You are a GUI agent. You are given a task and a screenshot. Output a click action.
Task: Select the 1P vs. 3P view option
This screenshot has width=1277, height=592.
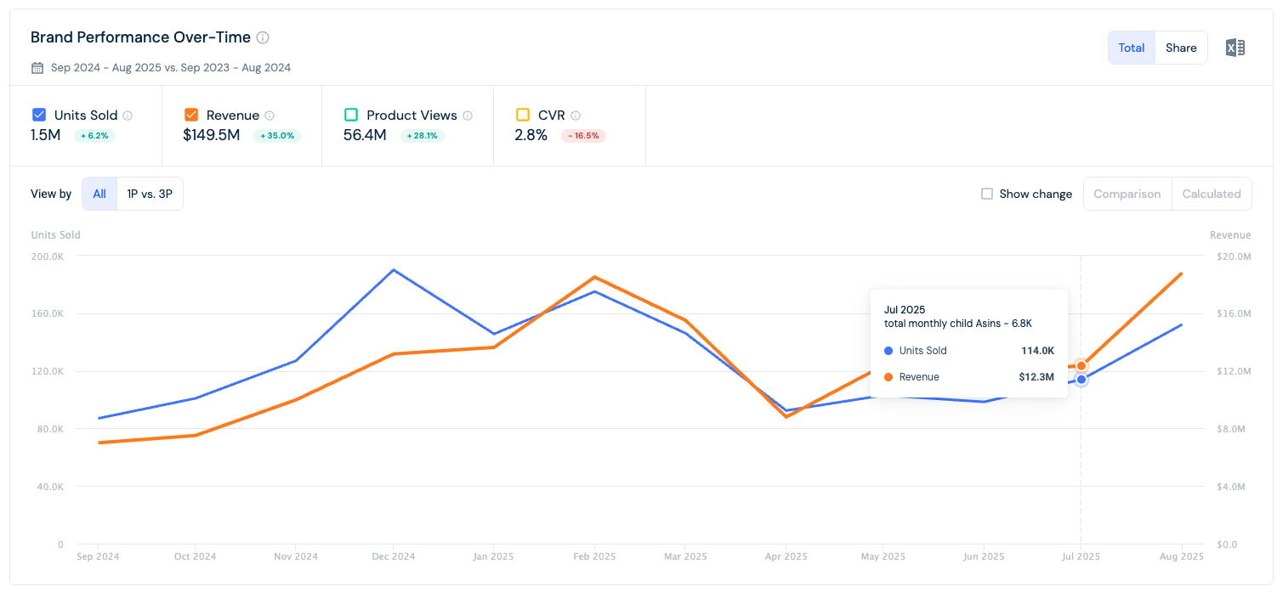[150, 194]
